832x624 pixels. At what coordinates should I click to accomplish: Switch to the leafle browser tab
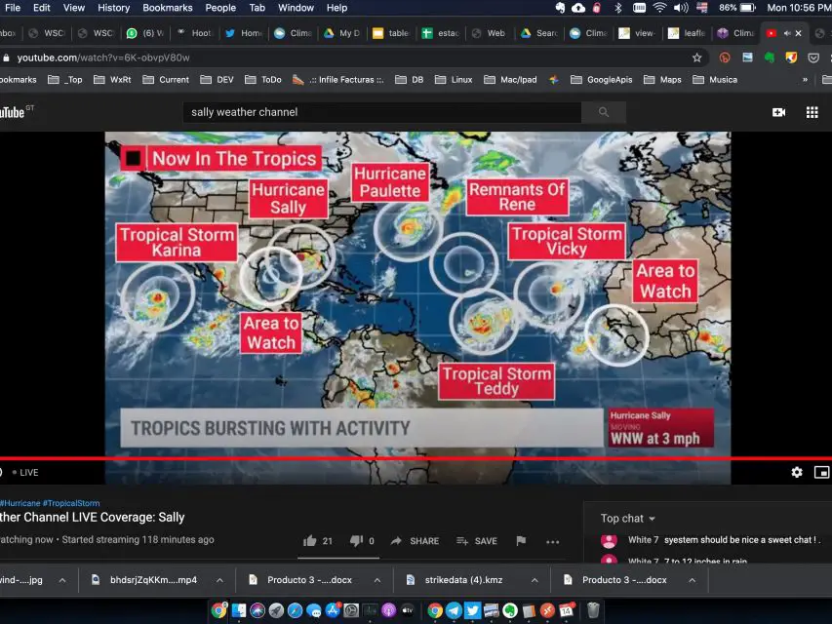coord(687,33)
